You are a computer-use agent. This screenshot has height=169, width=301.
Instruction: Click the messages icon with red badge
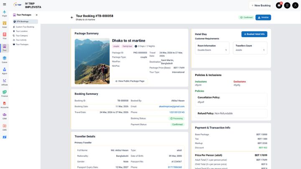tap(279, 5)
